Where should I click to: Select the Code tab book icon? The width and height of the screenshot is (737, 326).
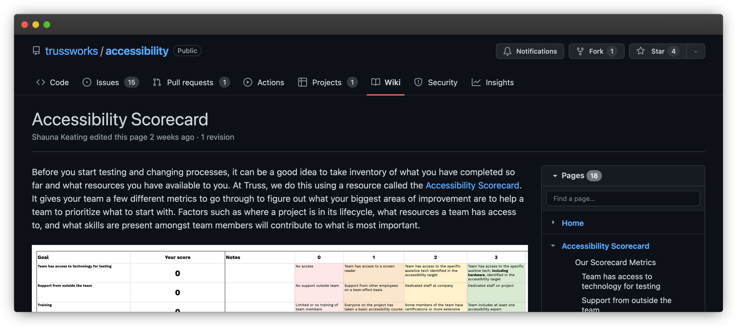pyautogui.click(x=41, y=83)
